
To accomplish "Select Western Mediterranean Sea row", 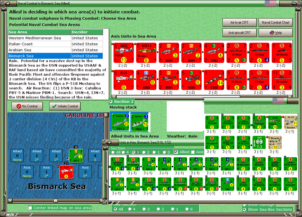I will tap(55, 38).
